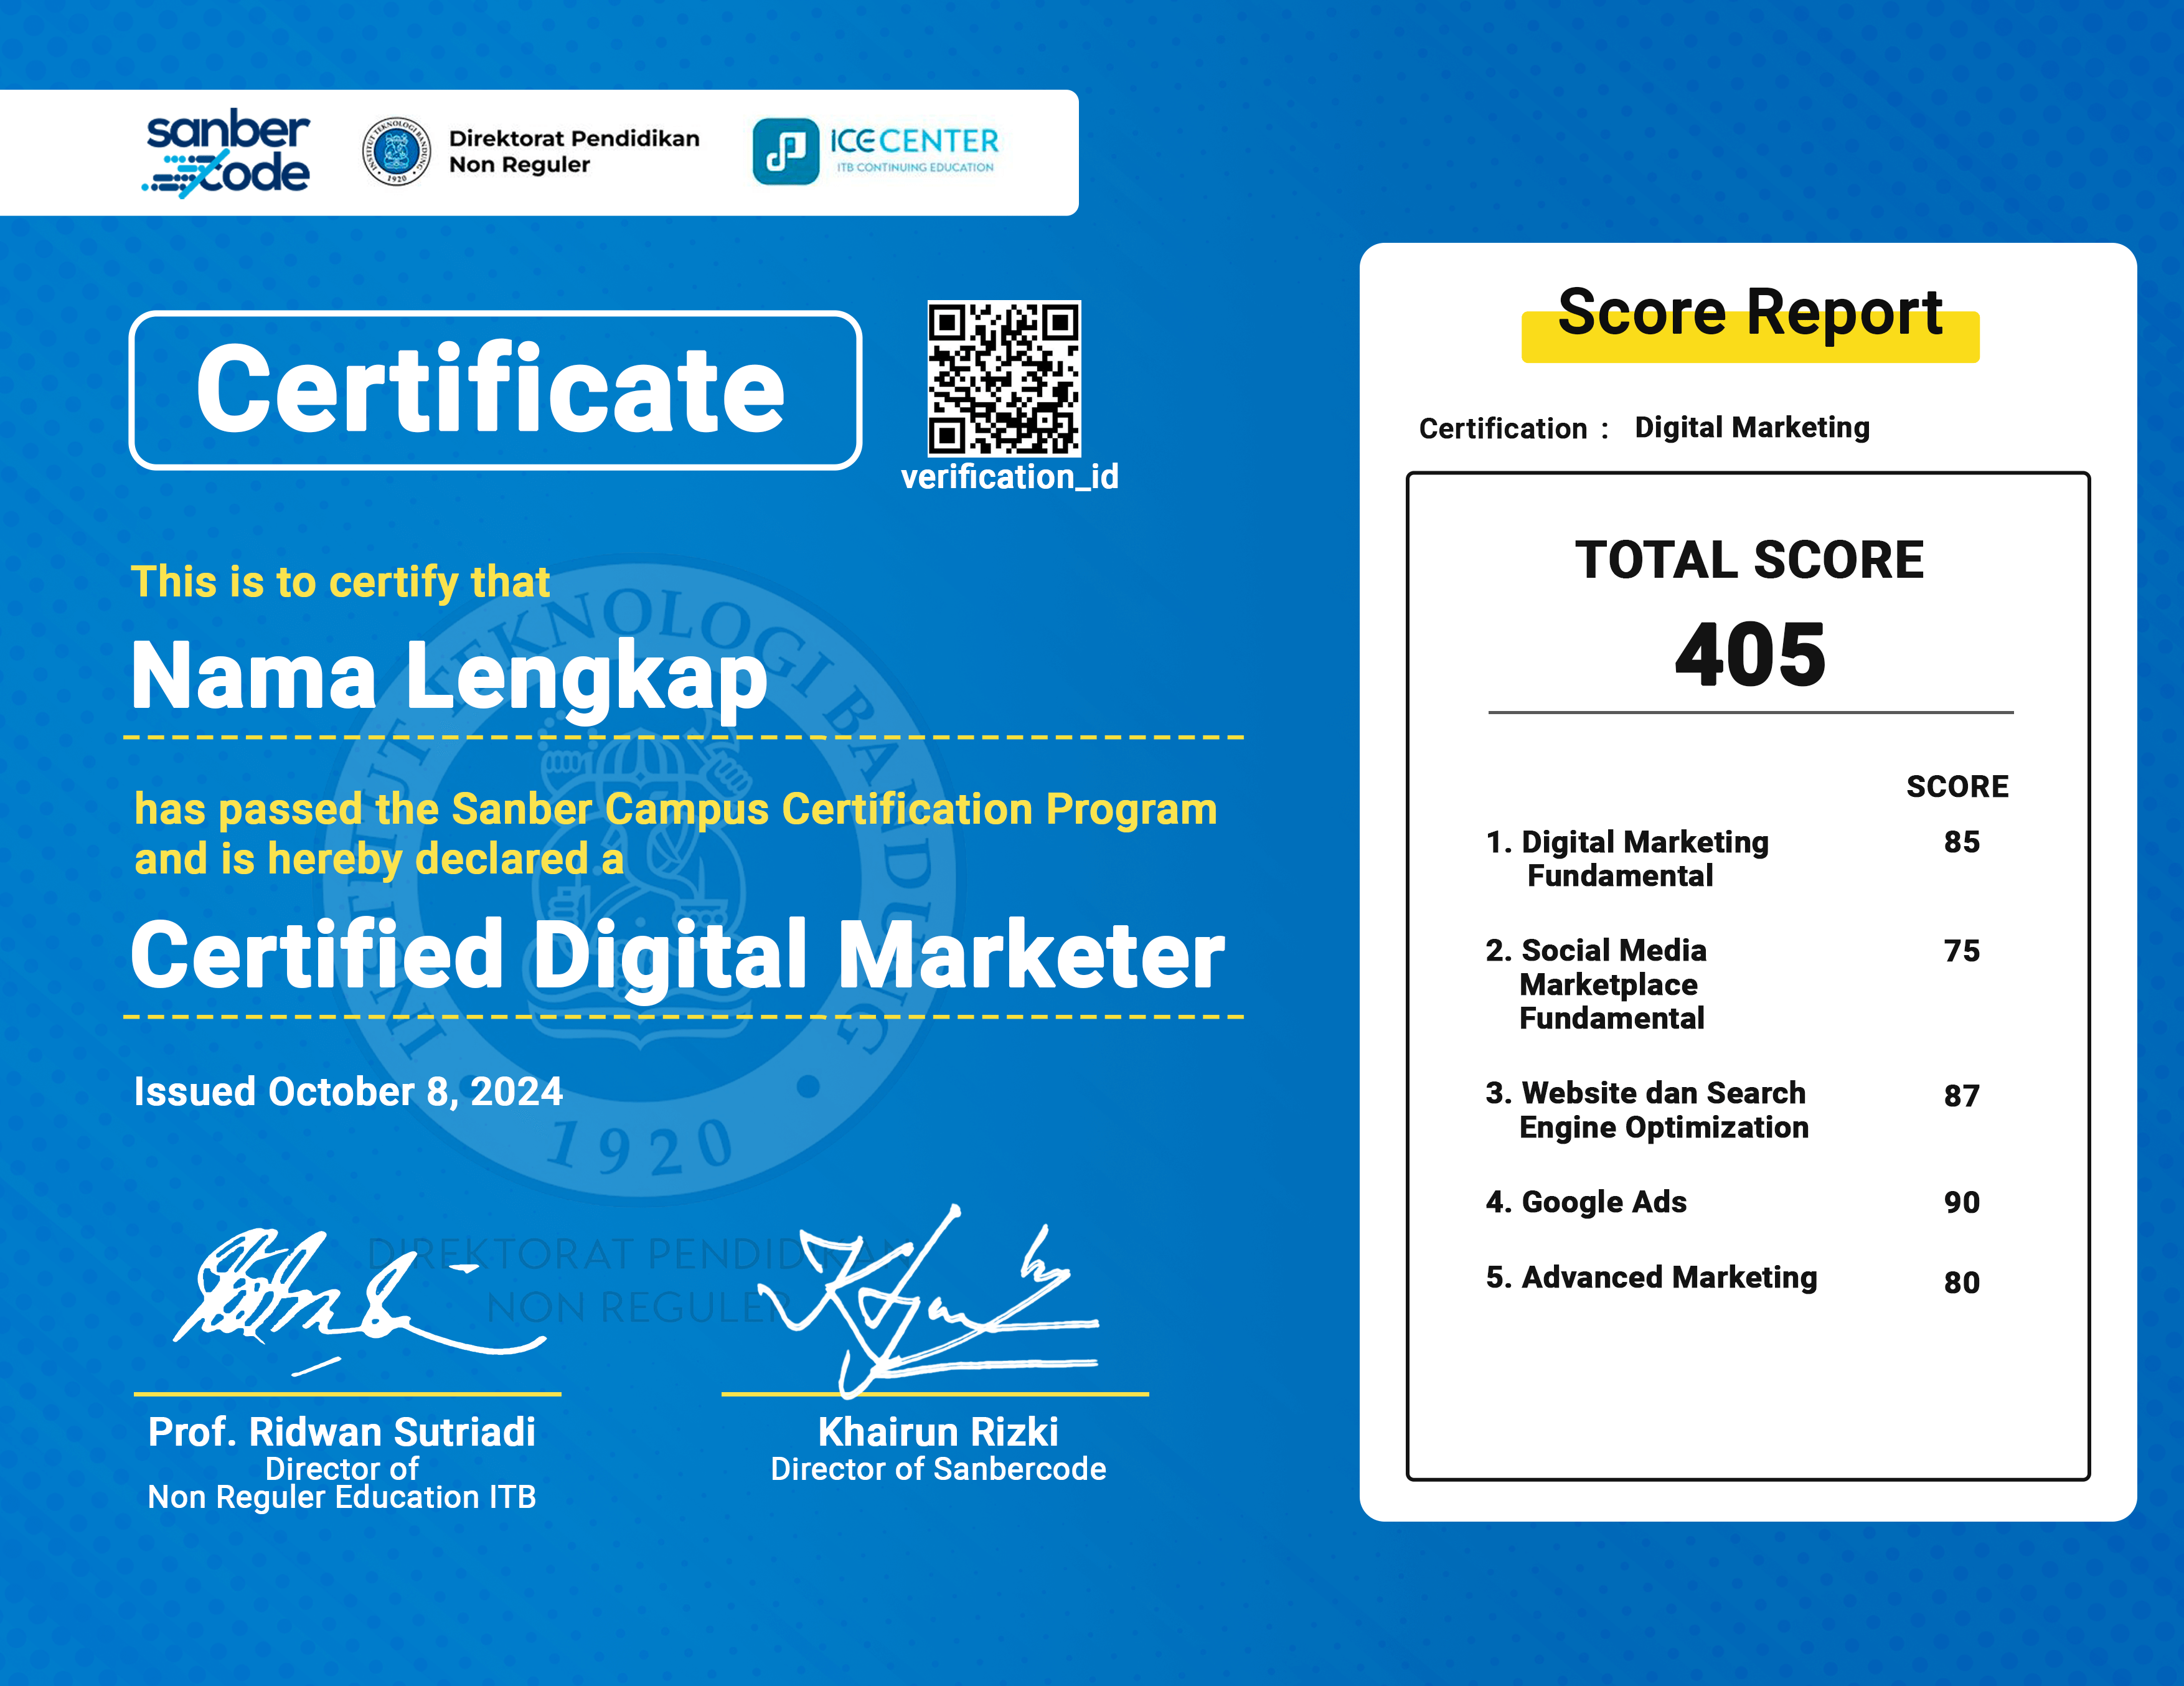2184x1686 pixels.
Task: Click the 'Score Report' heading
Action: point(1750,314)
